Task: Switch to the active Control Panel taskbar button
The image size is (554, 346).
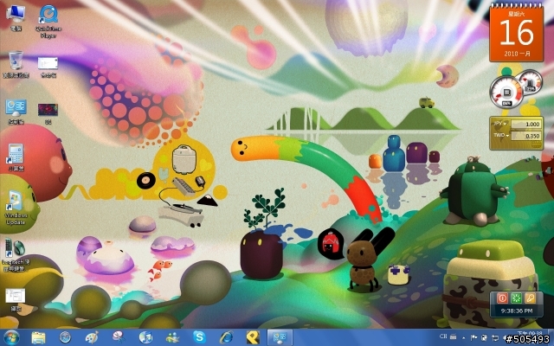Action: 280,337
